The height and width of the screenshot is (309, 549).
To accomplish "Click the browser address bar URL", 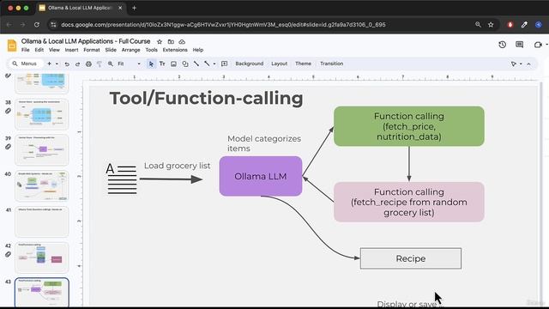I will 223,25.
